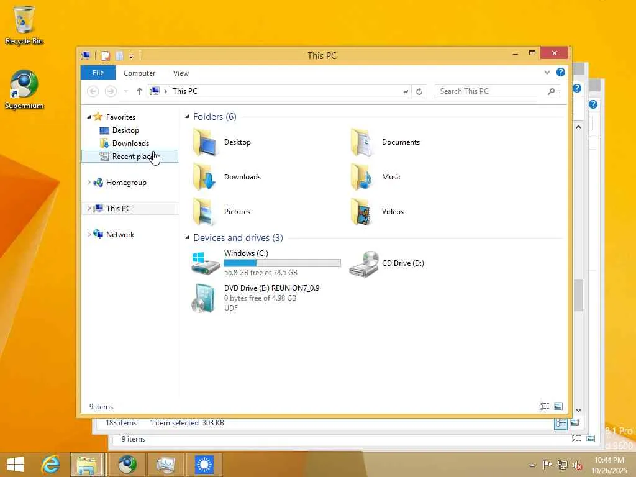Expand the ribbon with the chevron
Viewport: 636px width, 477px height.
(547, 73)
